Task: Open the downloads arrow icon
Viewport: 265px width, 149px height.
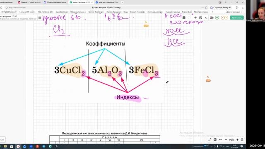Action: pos(243,7)
